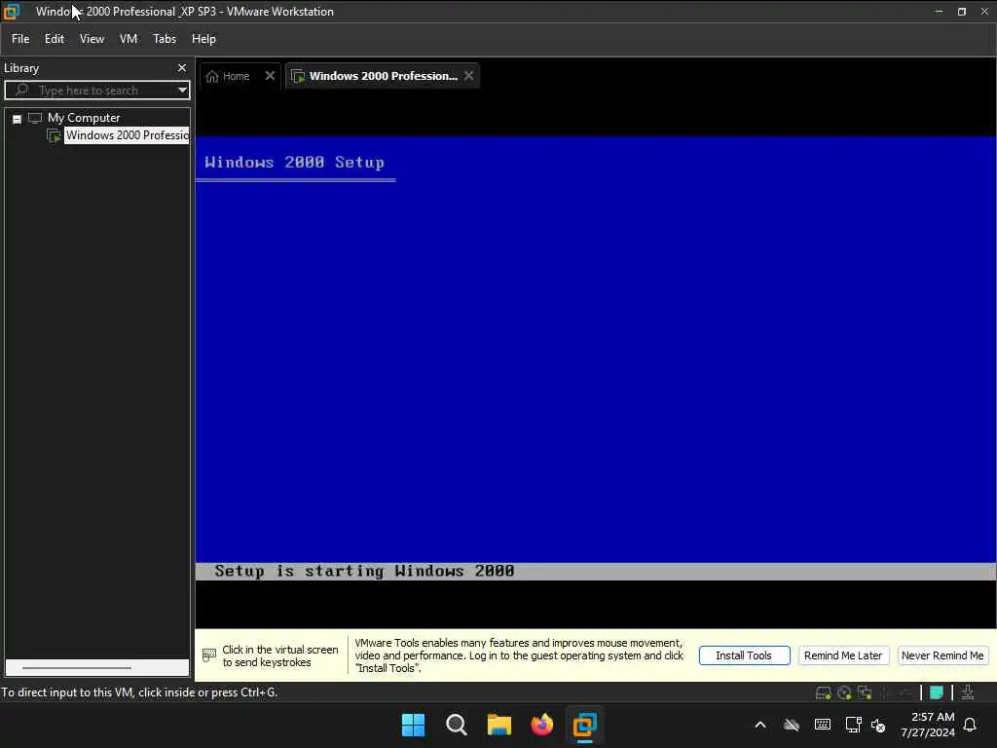Image resolution: width=997 pixels, height=748 pixels.
Task: Click the Home tab house icon
Action: [212, 76]
